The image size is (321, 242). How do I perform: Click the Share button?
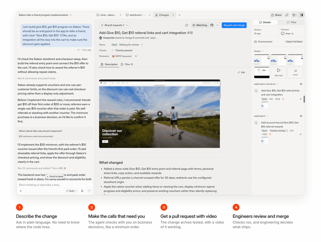click(x=276, y=15)
